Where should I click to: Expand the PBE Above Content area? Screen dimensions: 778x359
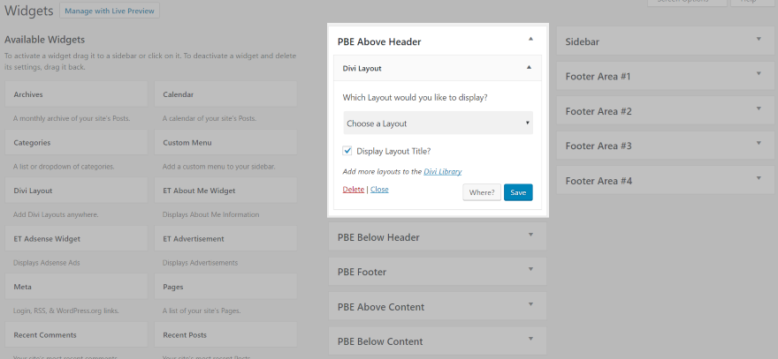click(x=530, y=305)
